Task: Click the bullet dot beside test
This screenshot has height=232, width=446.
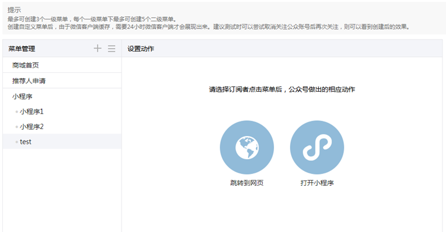Action: click(17, 141)
